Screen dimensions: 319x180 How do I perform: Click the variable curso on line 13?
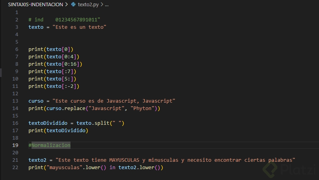36,101
